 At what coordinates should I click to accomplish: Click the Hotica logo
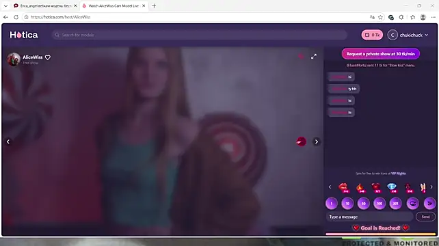[x=24, y=35]
